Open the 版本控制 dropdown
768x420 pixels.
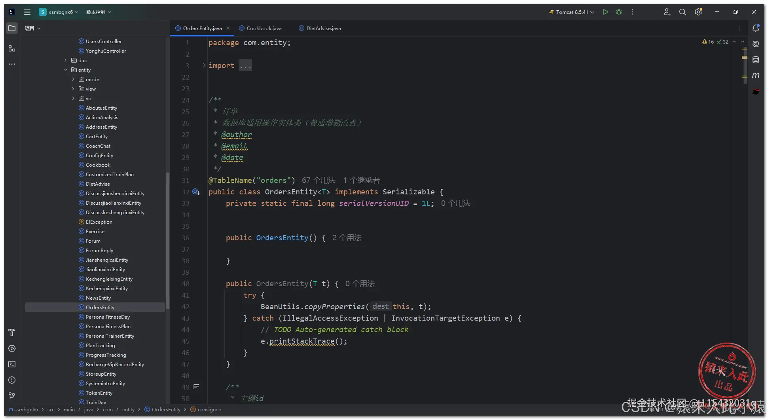tap(99, 12)
